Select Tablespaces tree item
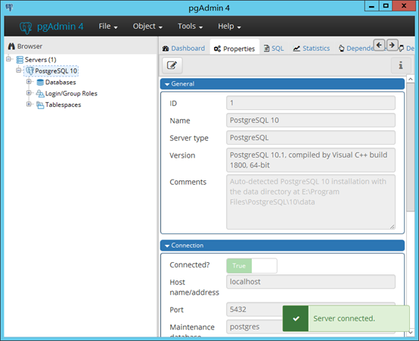The image size is (419, 341). coord(63,105)
